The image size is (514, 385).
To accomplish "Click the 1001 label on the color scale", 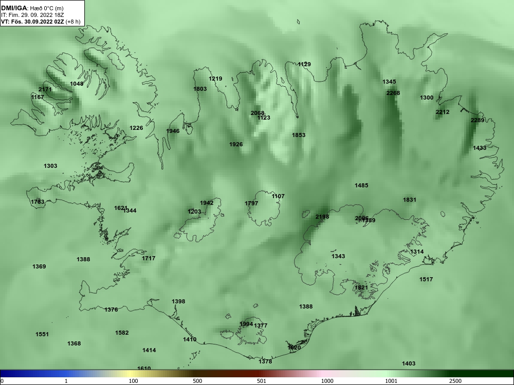I will coord(391,381).
